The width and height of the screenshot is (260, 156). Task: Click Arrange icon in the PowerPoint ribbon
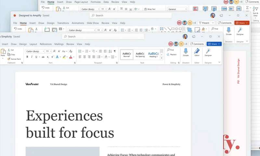(189, 30)
